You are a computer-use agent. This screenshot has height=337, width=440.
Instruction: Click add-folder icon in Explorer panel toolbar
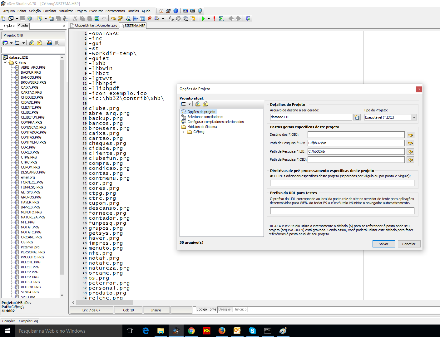point(32,43)
